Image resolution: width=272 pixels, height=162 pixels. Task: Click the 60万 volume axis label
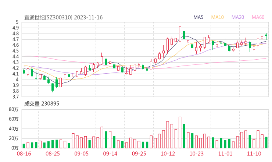pos(14,119)
